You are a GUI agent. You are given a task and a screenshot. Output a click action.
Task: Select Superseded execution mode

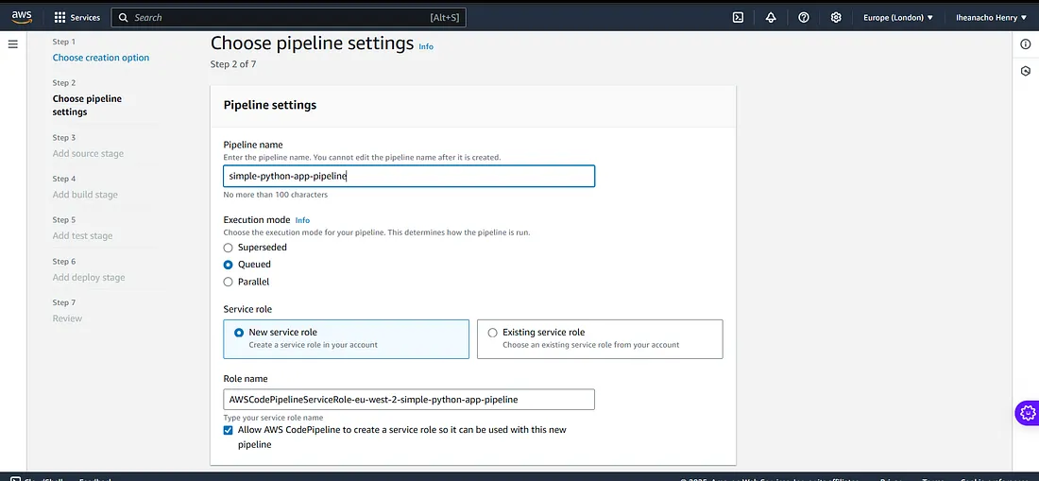tap(228, 248)
